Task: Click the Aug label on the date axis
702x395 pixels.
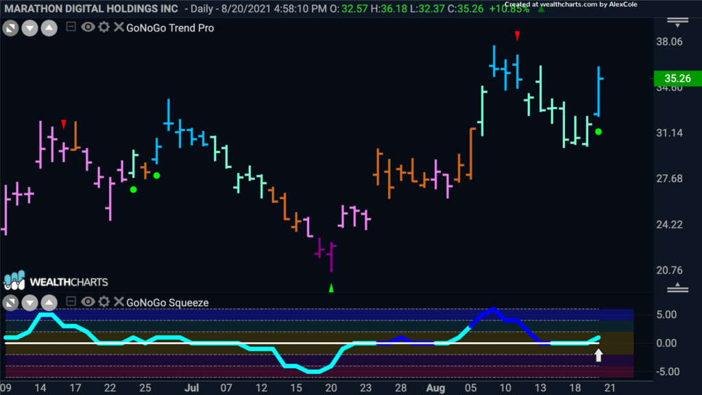Action: tap(435, 388)
